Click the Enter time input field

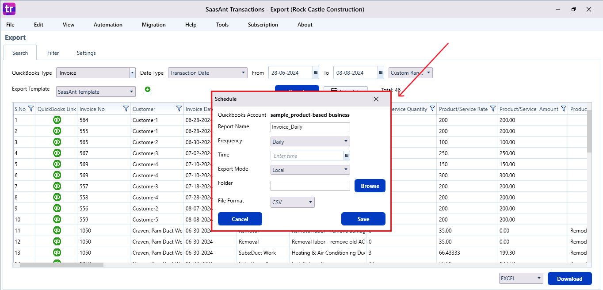coord(307,156)
